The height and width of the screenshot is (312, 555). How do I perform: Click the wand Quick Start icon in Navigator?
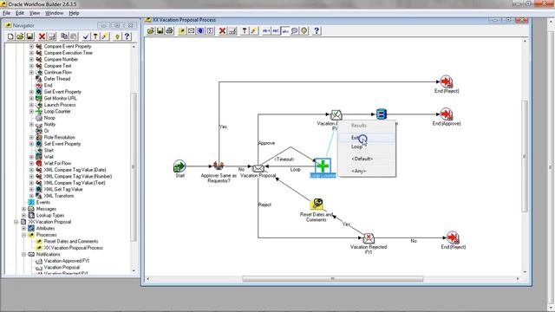[105, 36]
